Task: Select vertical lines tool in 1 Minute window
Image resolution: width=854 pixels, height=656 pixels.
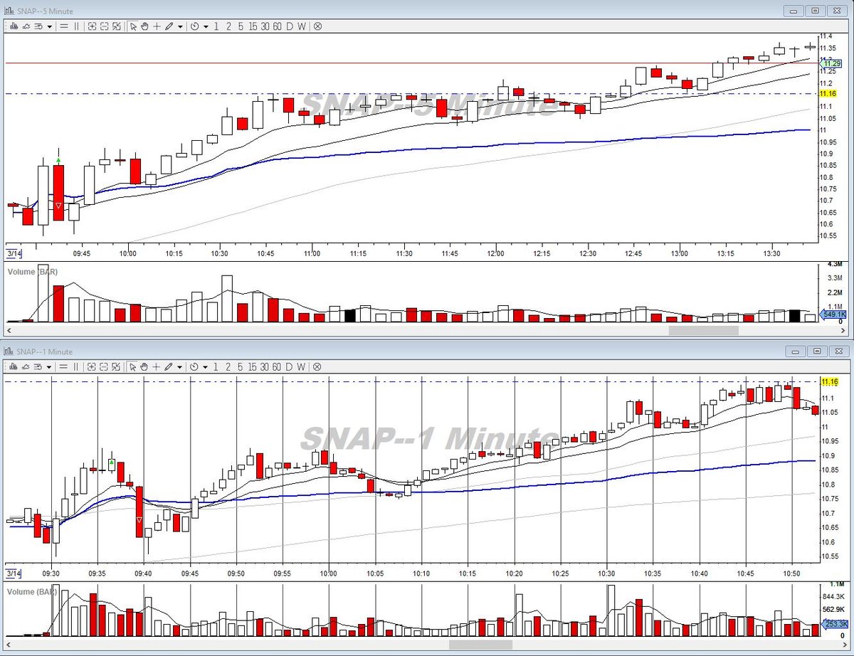Action: [76, 366]
